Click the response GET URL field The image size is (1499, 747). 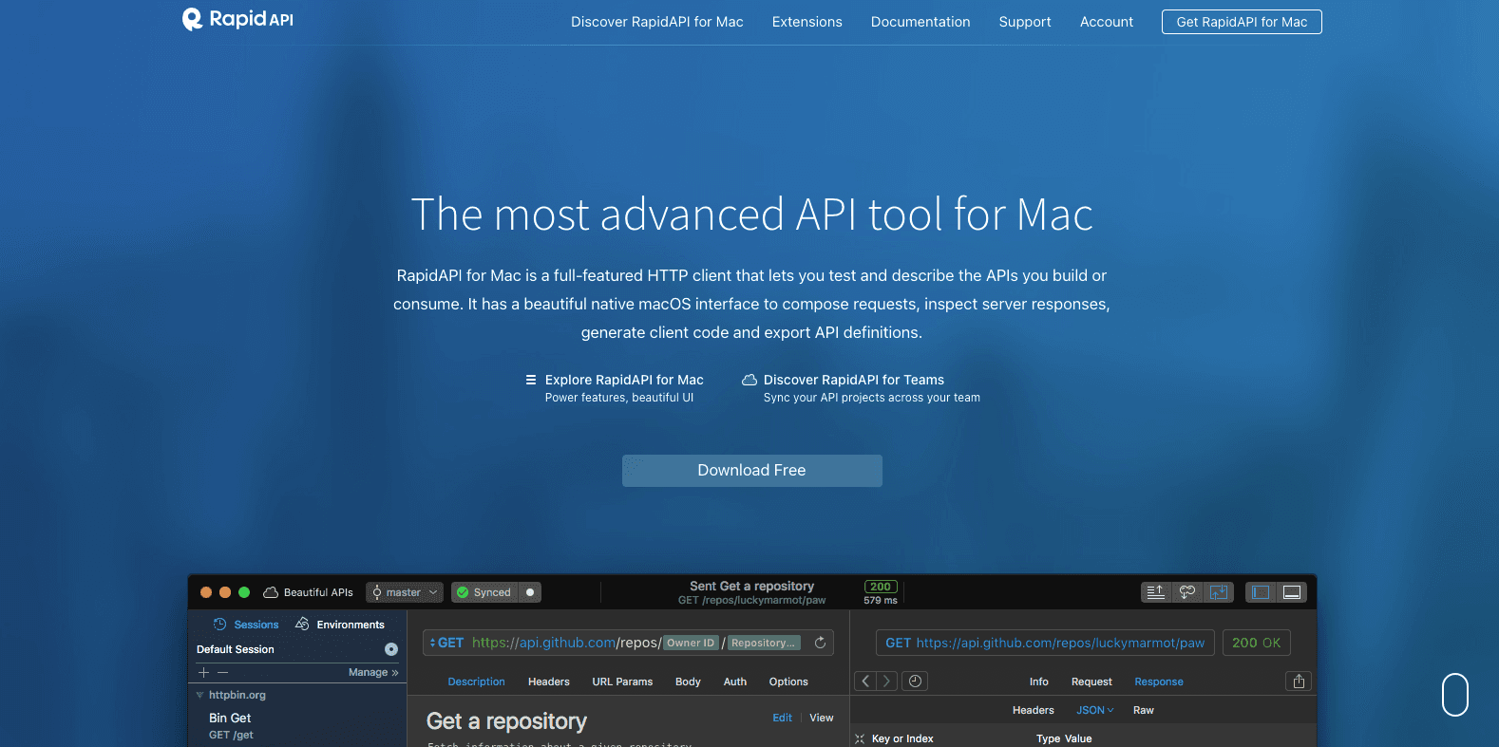click(1045, 643)
